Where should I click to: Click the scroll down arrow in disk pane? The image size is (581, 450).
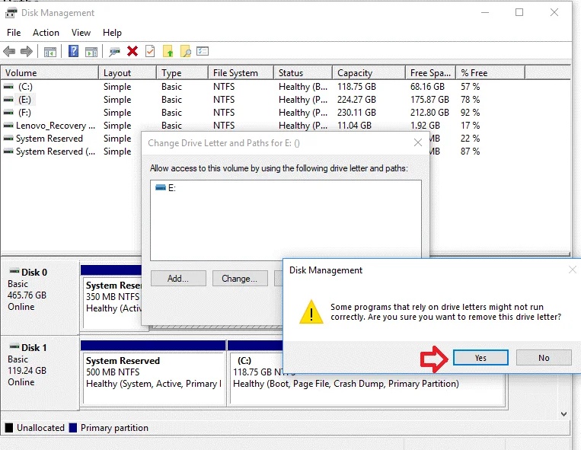563,413
